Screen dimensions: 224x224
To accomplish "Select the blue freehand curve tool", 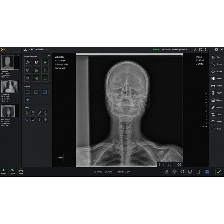I will 46,113.
